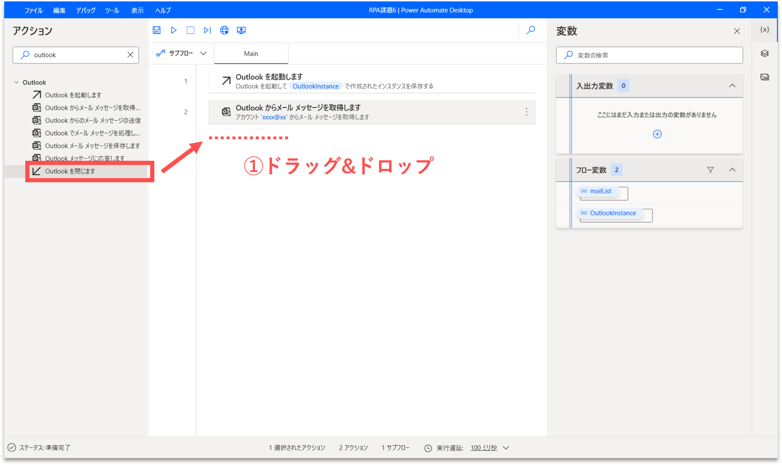Click the Run next action icon
The height and width of the screenshot is (465, 782).
[x=207, y=30]
